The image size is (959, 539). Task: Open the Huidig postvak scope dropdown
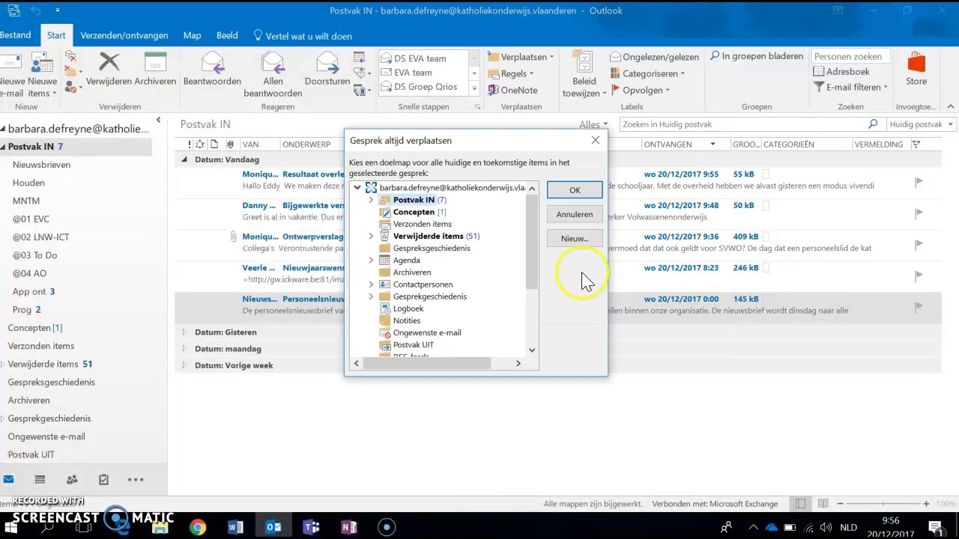click(x=922, y=124)
